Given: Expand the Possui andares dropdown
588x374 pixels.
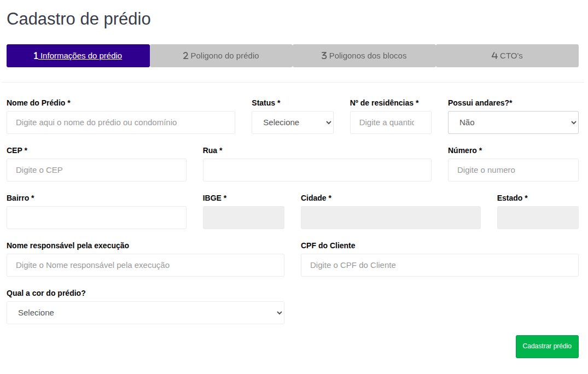Looking at the screenshot, I should pyautogui.click(x=513, y=122).
